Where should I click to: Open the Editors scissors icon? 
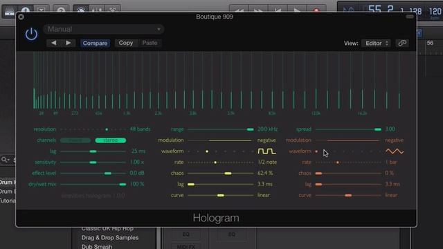point(112,11)
